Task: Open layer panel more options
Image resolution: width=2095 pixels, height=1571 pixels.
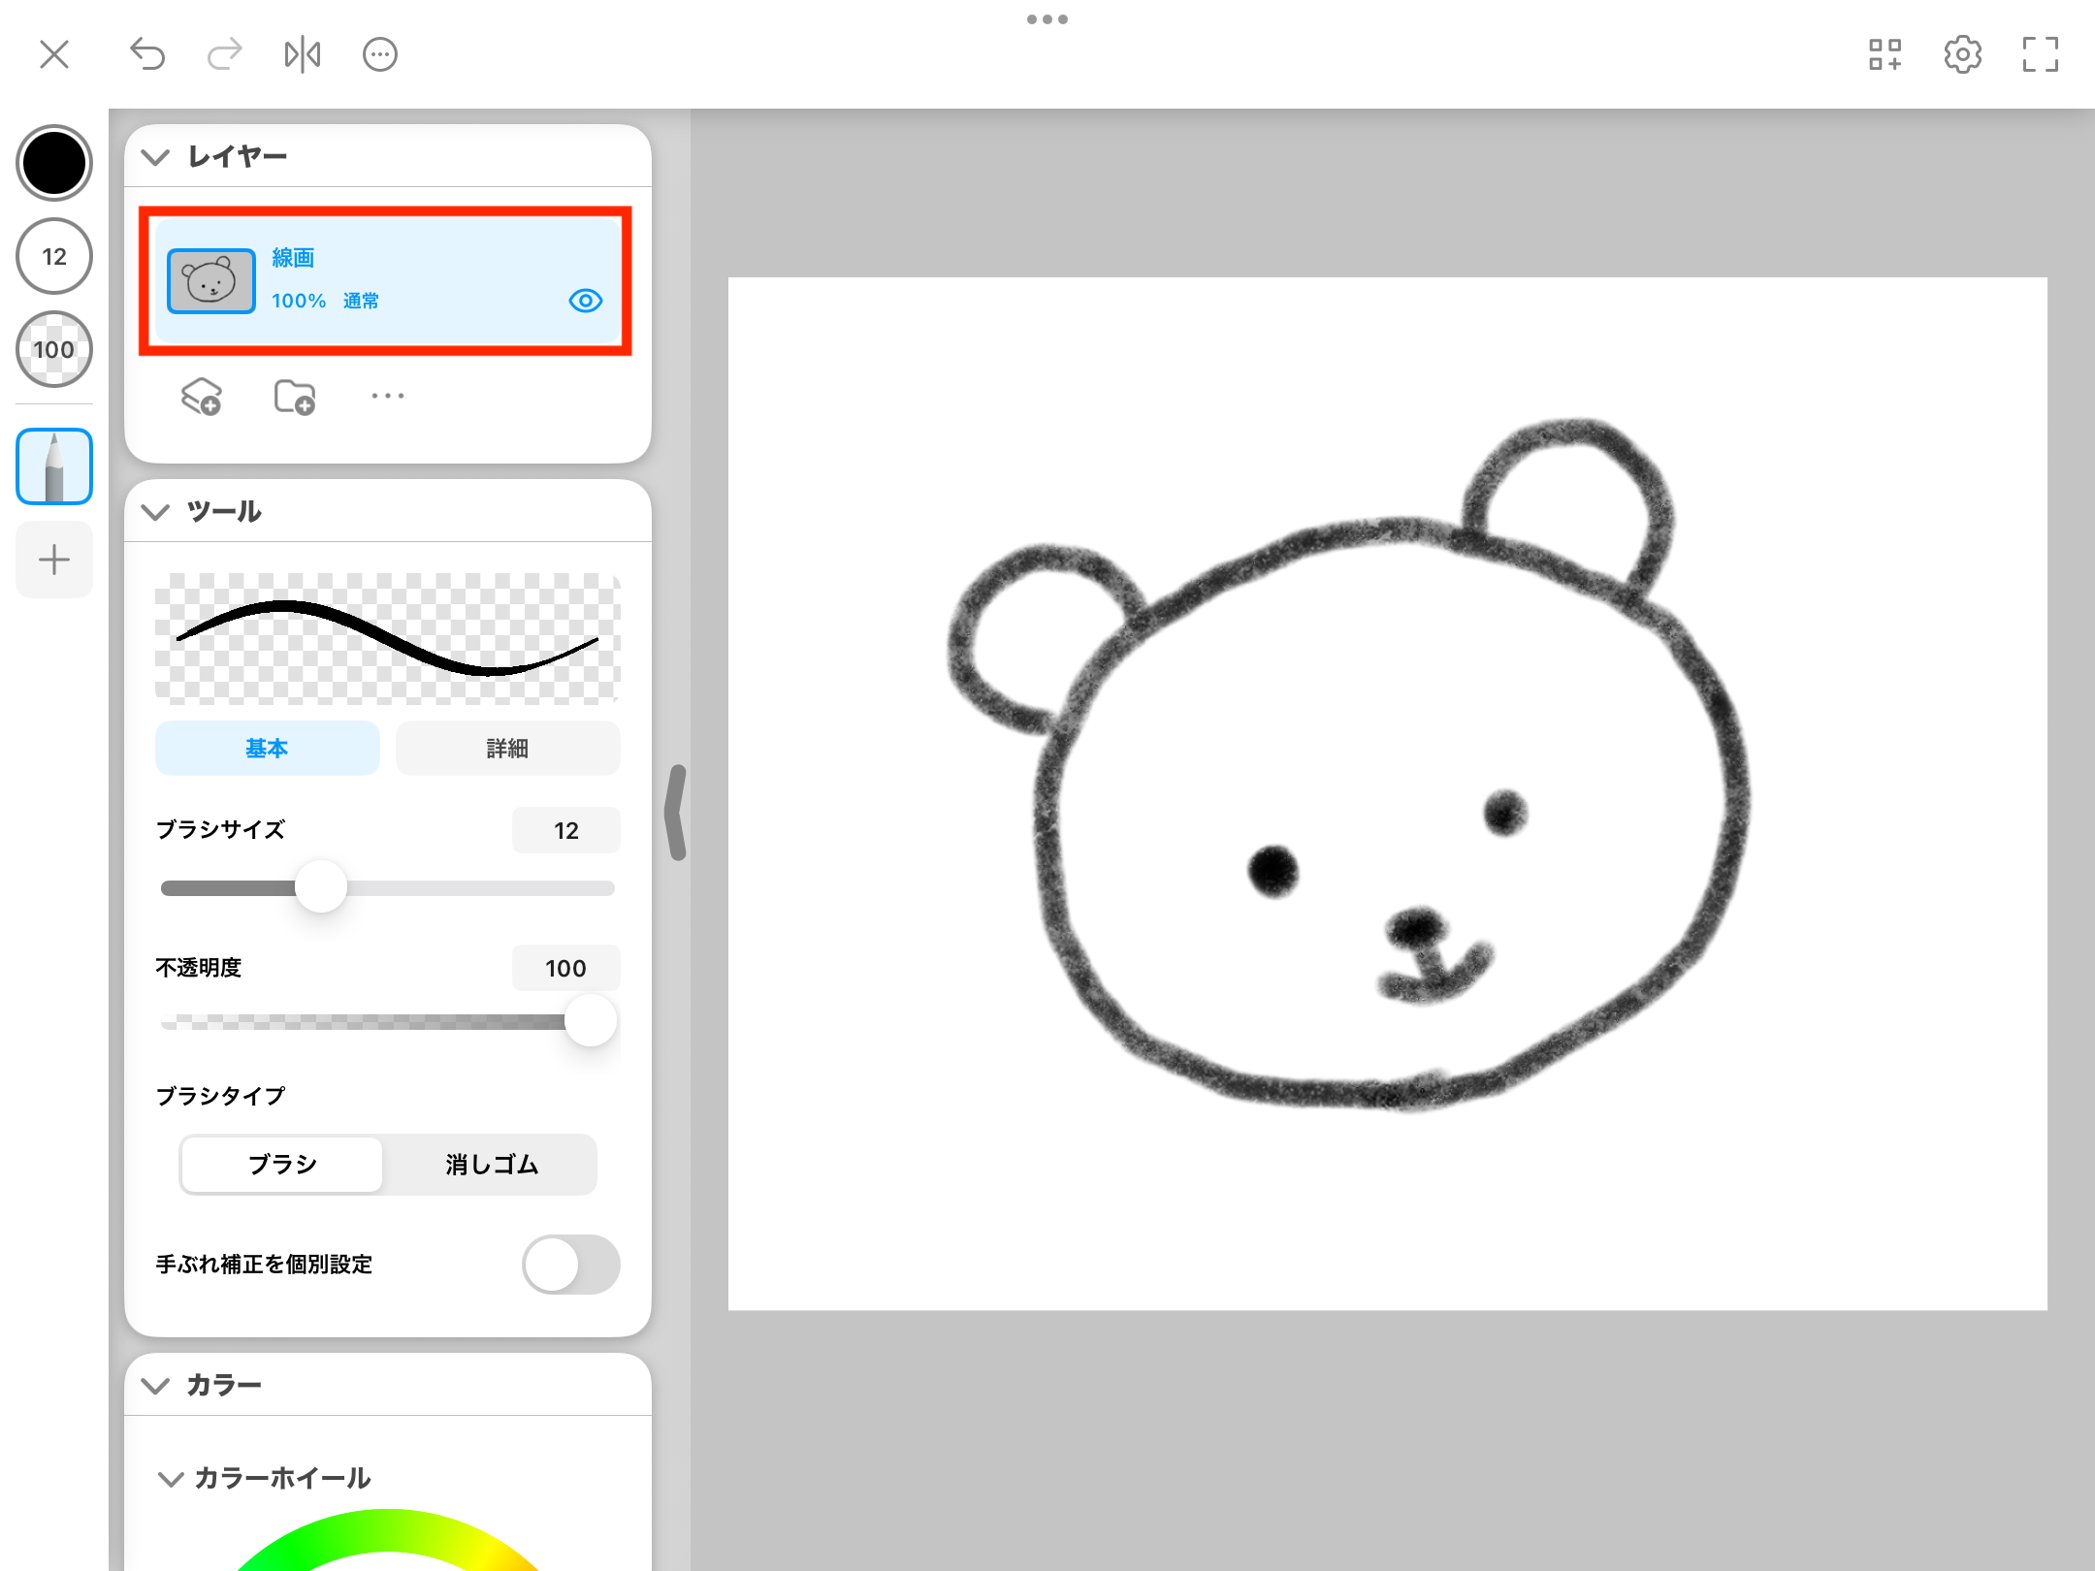Action: (388, 396)
